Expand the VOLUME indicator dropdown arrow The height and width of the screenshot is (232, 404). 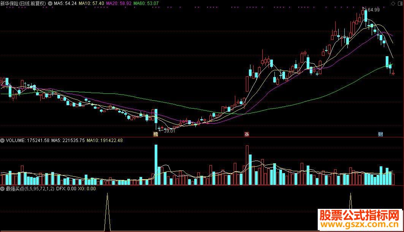tap(2, 140)
